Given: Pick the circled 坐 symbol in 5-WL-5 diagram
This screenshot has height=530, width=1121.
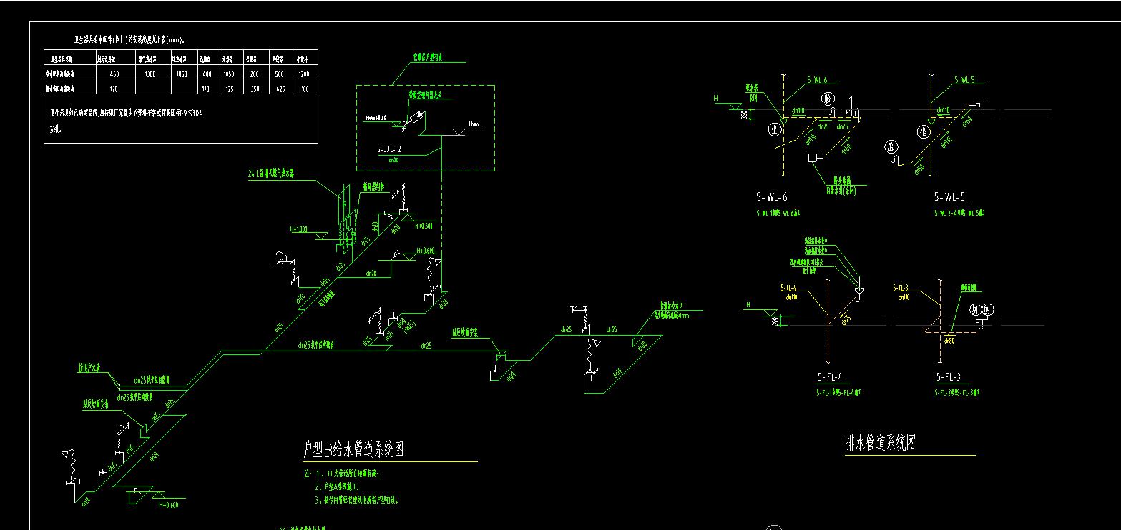Looking at the screenshot, I should 923,130.
